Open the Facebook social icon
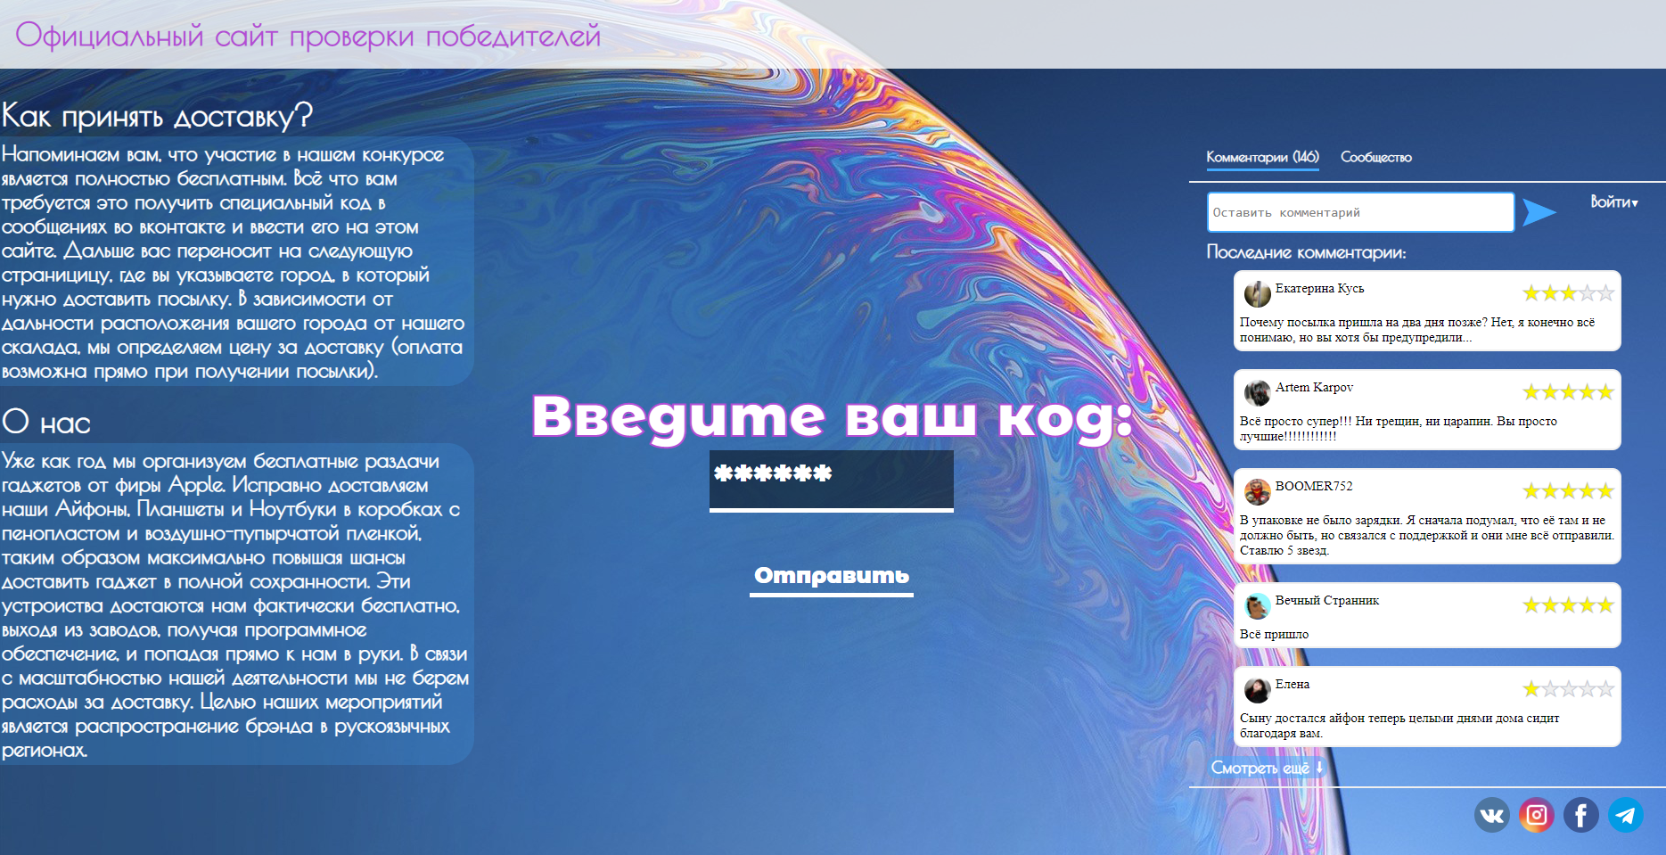Viewport: 1666px width, 855px height. coord(1581,815)
